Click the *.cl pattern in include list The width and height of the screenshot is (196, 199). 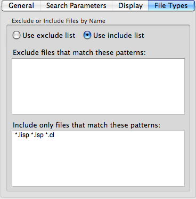(x=50, y=135)
